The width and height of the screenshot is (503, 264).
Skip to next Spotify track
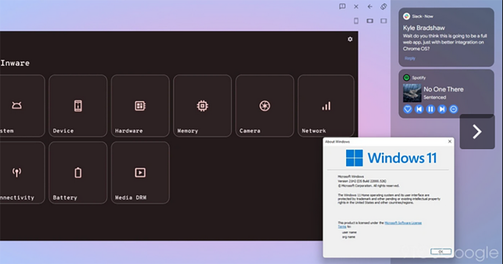pyautogui.click(x=442, y=109)
